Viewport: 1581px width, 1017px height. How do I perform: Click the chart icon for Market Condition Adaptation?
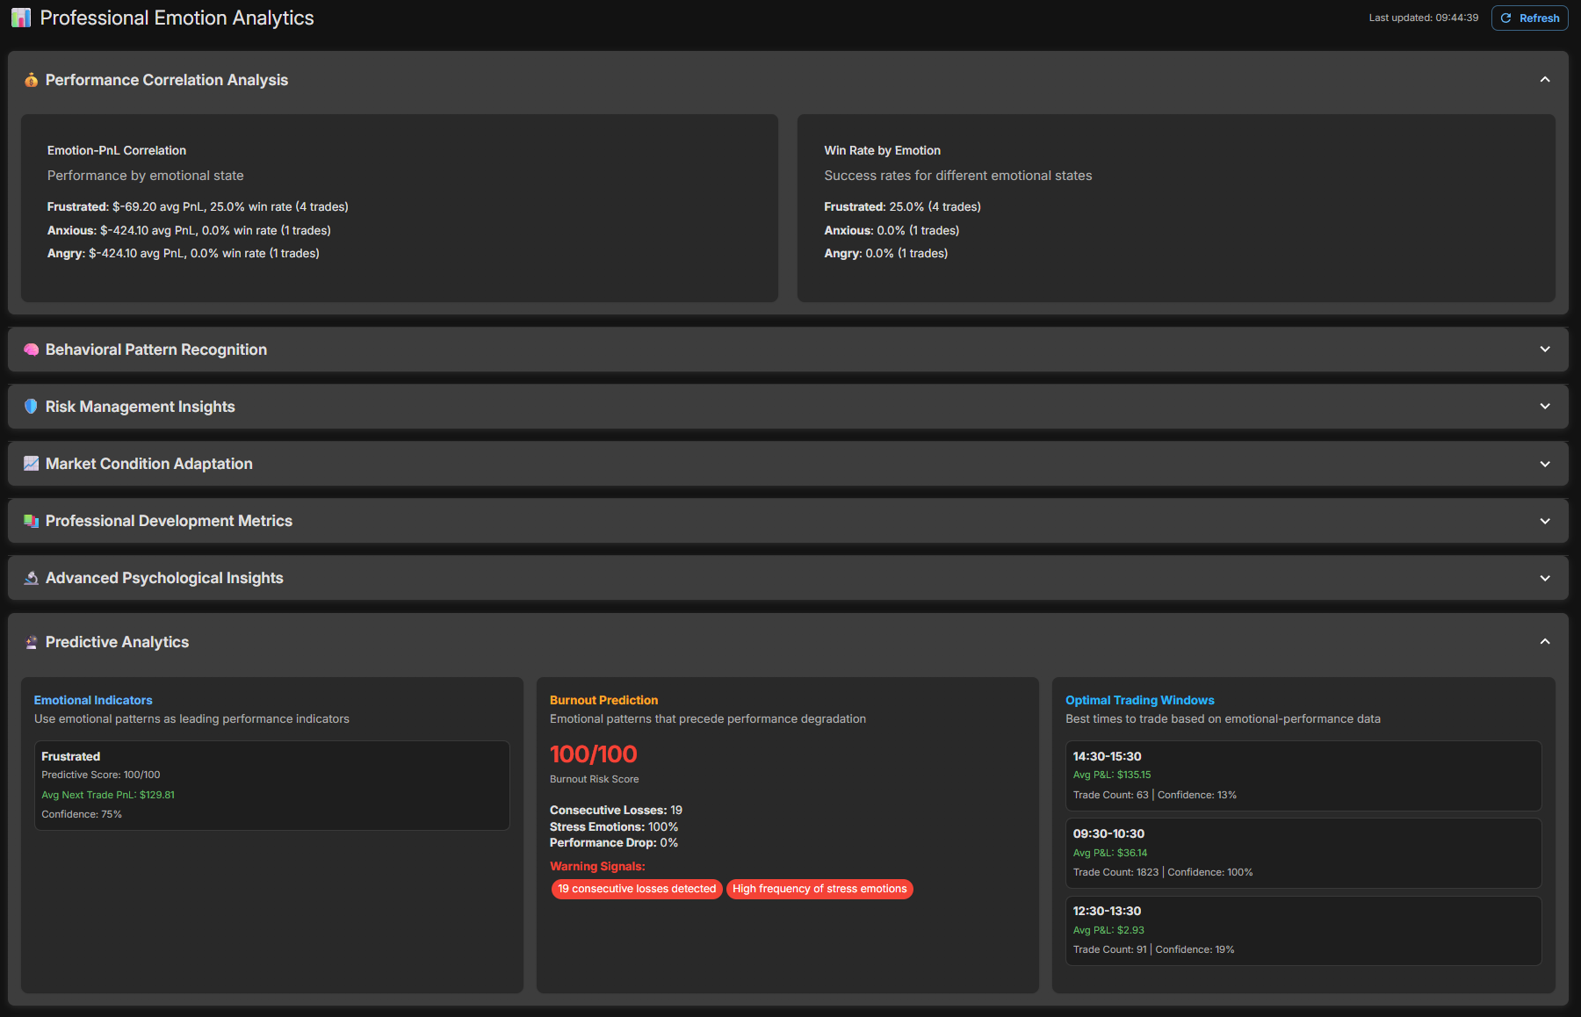click(x=31, y=464)
